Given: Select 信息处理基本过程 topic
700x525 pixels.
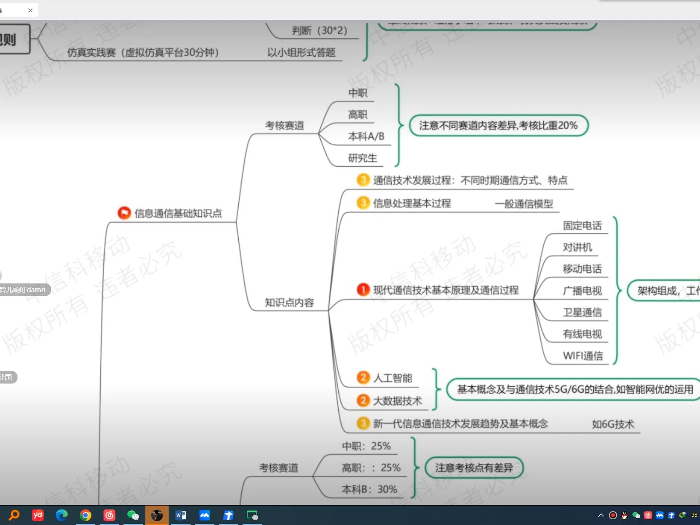Looking at the screenshot, I should pyautogui.click(x=412, y=203).
